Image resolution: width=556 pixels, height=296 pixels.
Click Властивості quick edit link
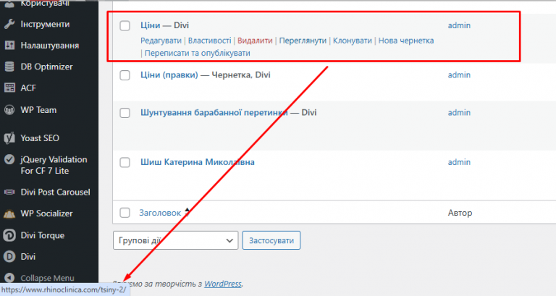click(209, 41)
